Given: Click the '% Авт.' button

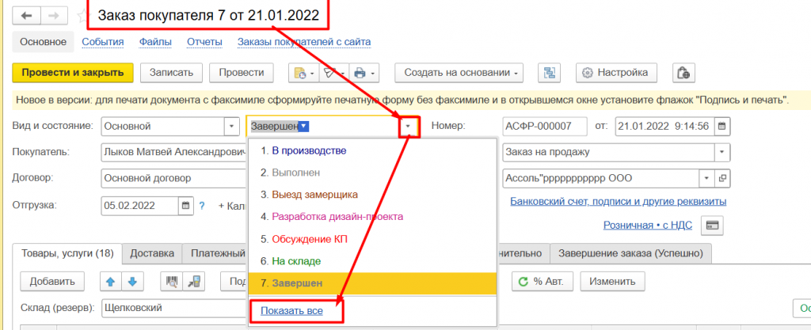Looking at the screenshot, I should (543, 282).
